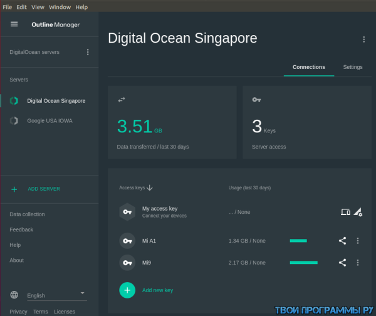Open the Privacy link

click(x=18, y=312)
